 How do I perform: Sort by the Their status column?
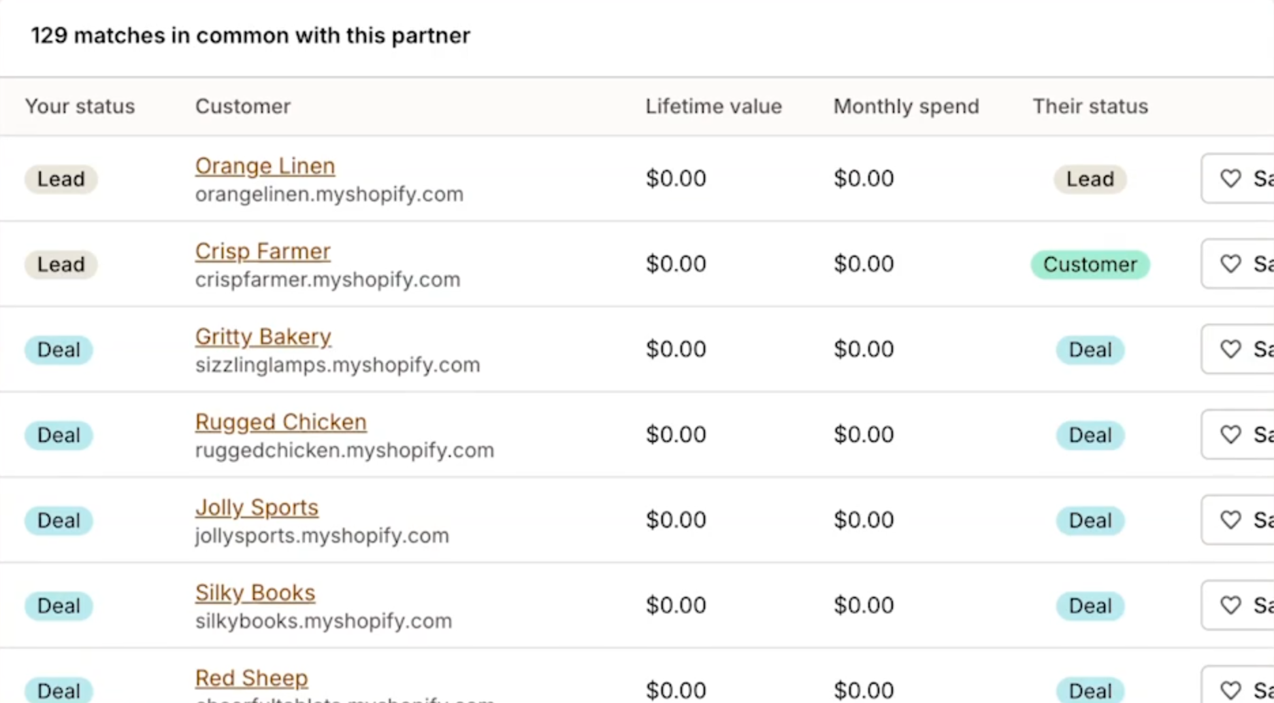point(1090,106)
